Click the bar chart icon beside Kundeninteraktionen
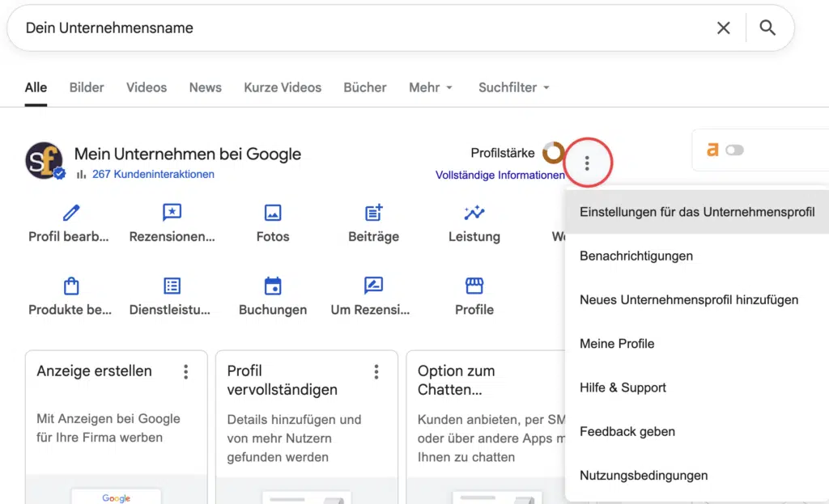Screen dimensions: 829x504 (x=81, y=175)
